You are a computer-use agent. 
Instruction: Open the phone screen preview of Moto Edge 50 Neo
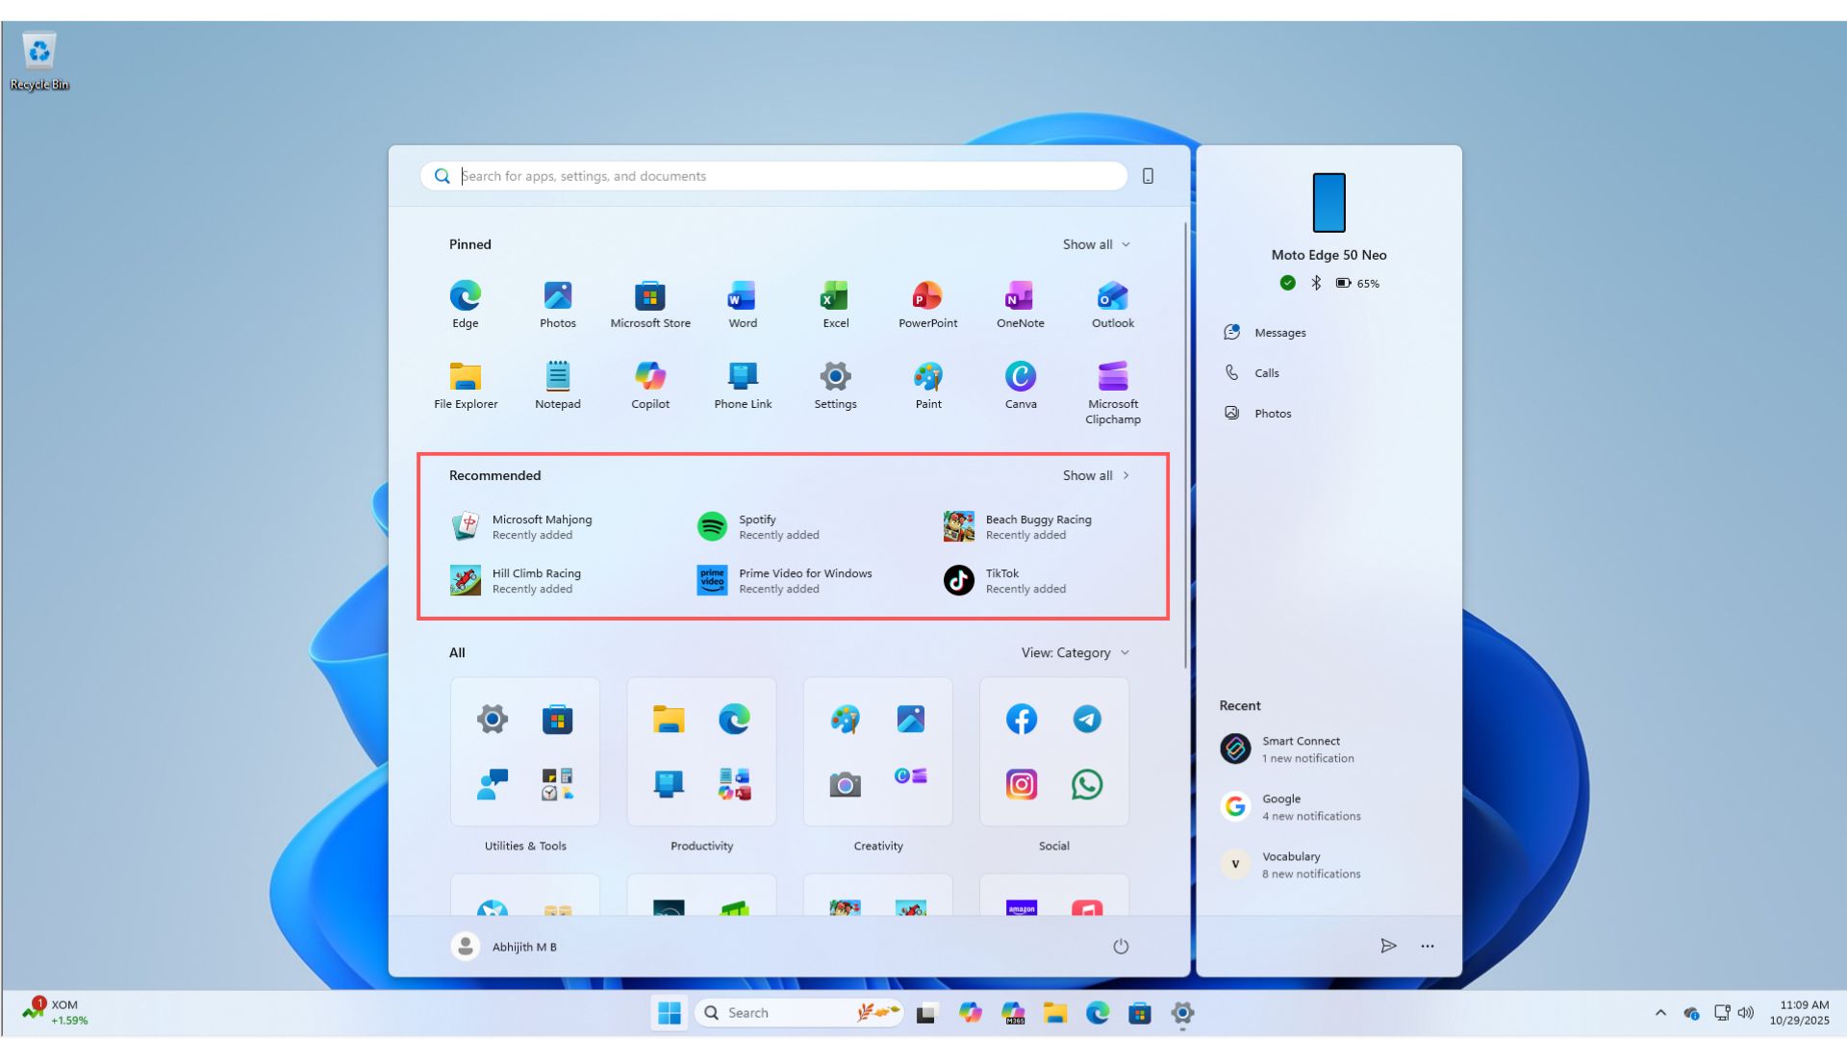(1328, 202)
